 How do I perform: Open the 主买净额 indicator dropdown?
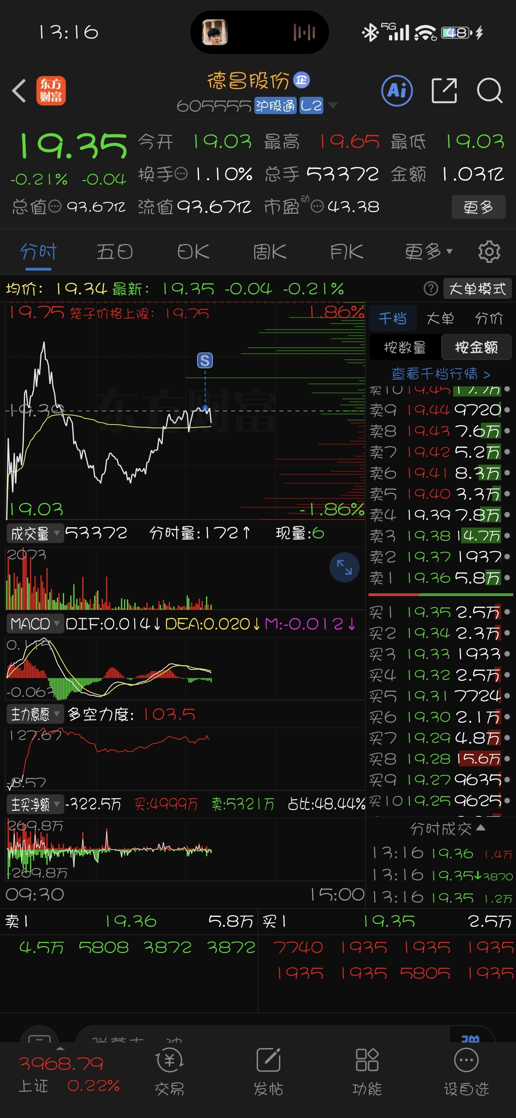click(x=35, y=804)
